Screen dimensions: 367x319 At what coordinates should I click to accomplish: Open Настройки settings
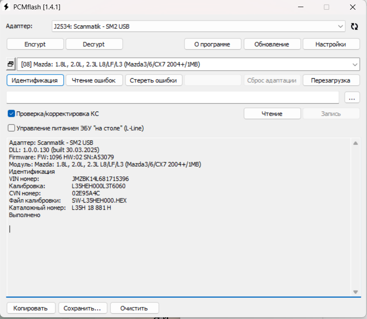point(331,44)
